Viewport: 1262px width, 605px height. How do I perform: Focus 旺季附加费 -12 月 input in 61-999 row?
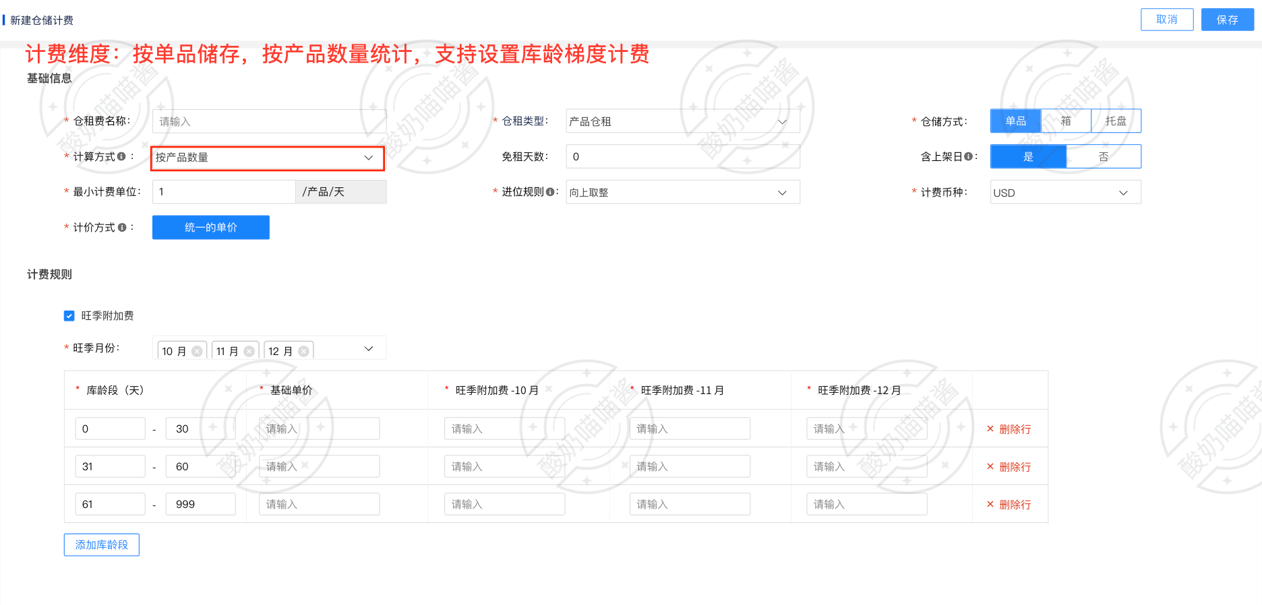[x=867, y=504]
